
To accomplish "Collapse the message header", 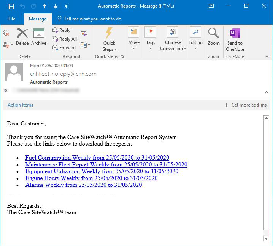I will [x=267, y=92].
